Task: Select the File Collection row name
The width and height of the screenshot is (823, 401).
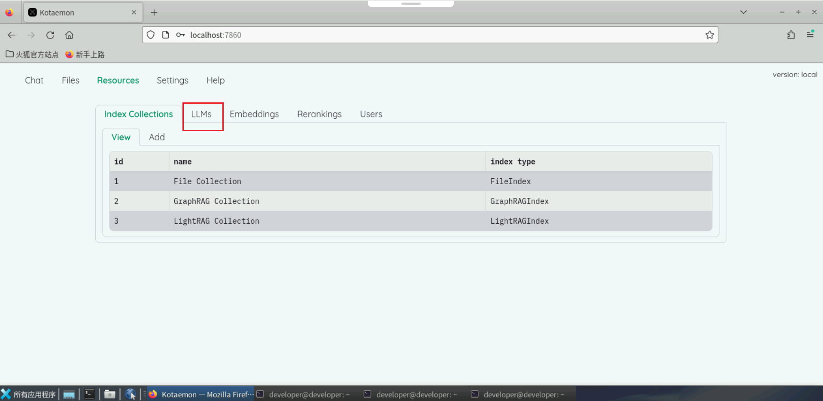Action: coord(207,181)
